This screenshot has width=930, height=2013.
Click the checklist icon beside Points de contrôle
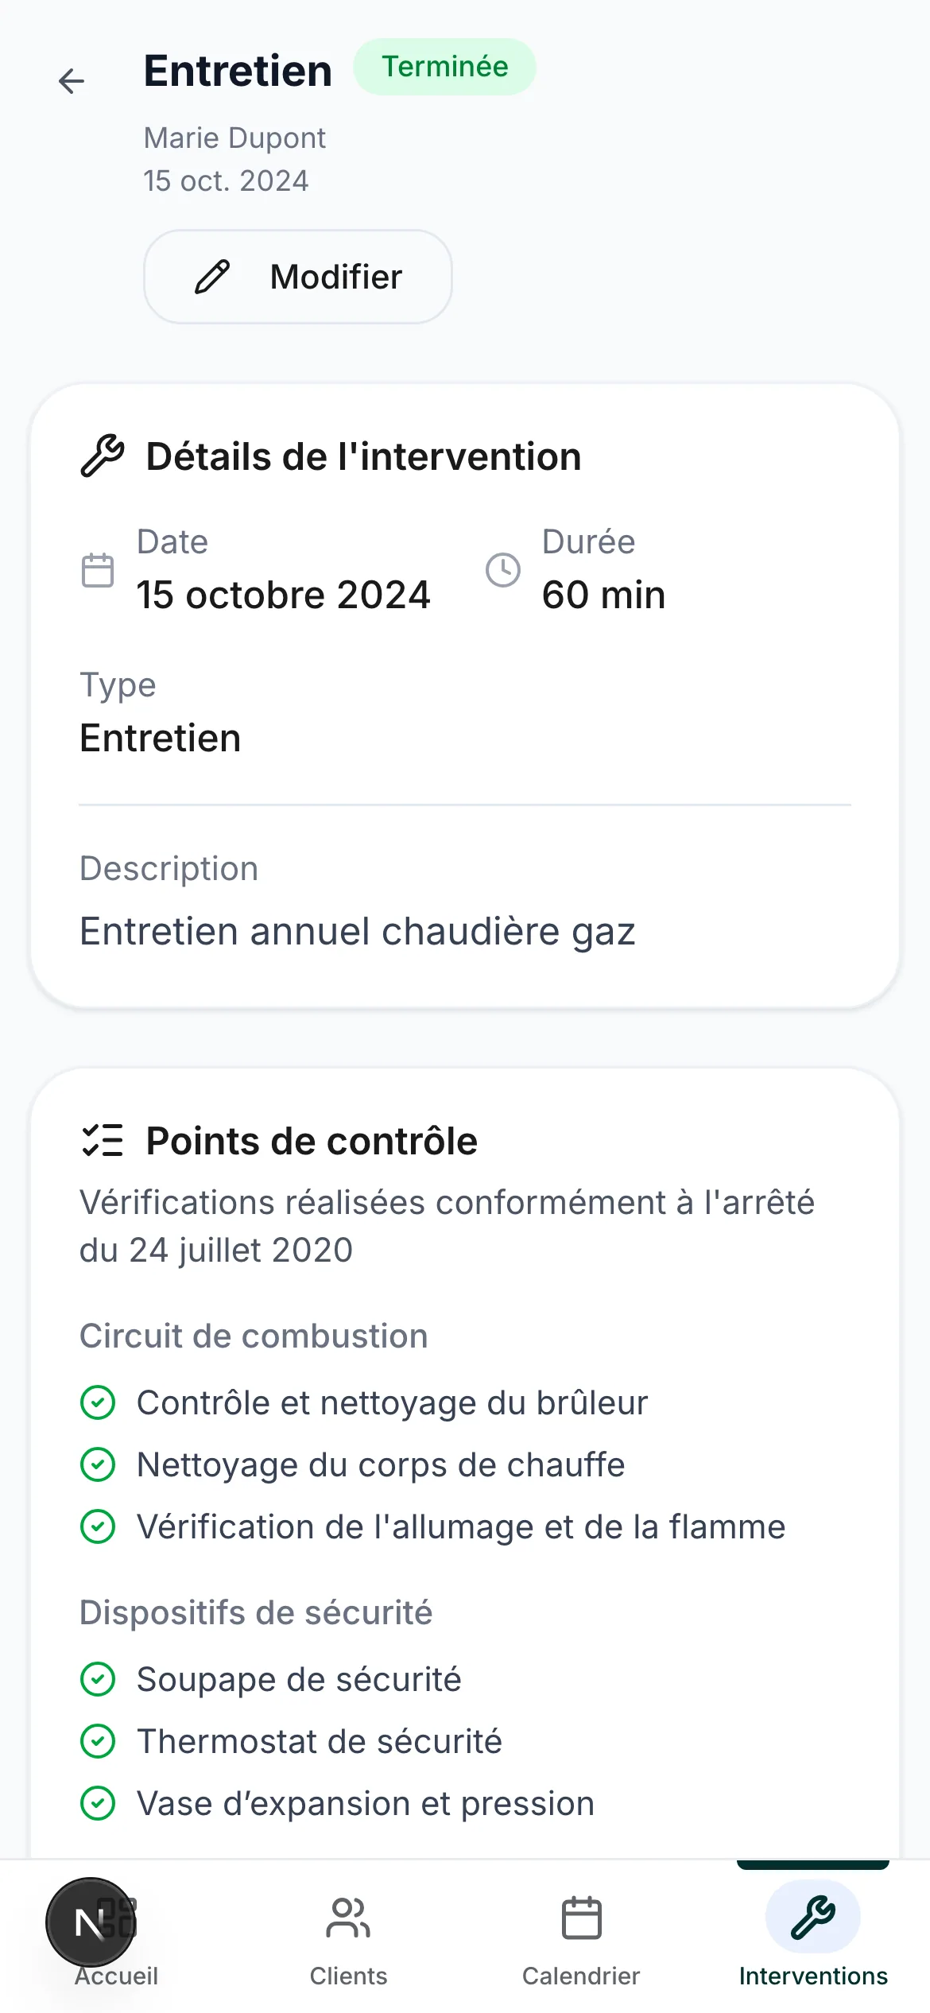pos(103,1140)
